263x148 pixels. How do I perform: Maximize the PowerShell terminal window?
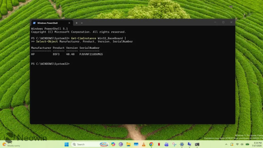[223, 22]
